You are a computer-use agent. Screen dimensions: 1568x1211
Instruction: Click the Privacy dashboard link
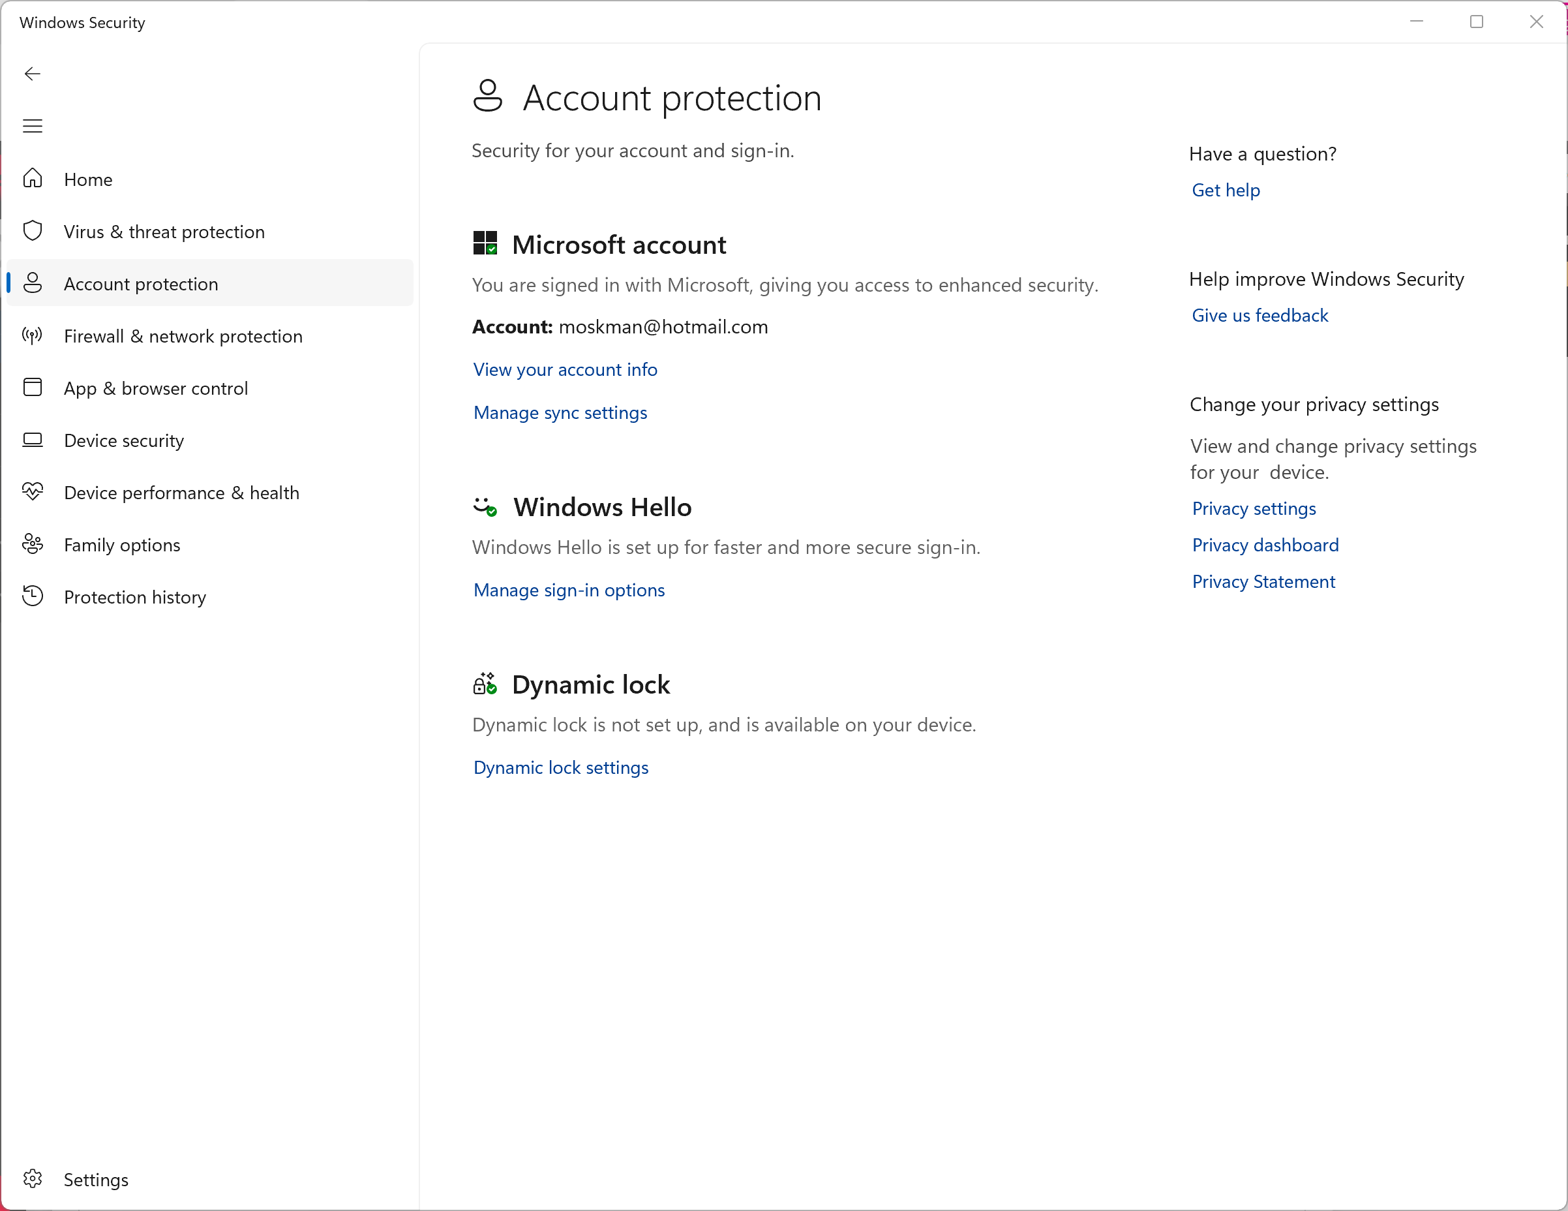coord(1264,544)
